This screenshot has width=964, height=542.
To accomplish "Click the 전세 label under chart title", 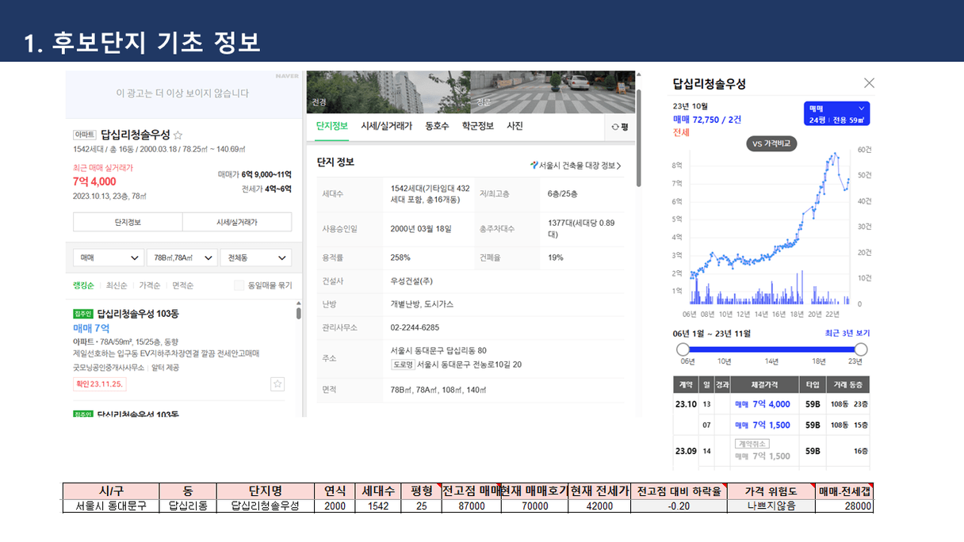I will [681, 132].
